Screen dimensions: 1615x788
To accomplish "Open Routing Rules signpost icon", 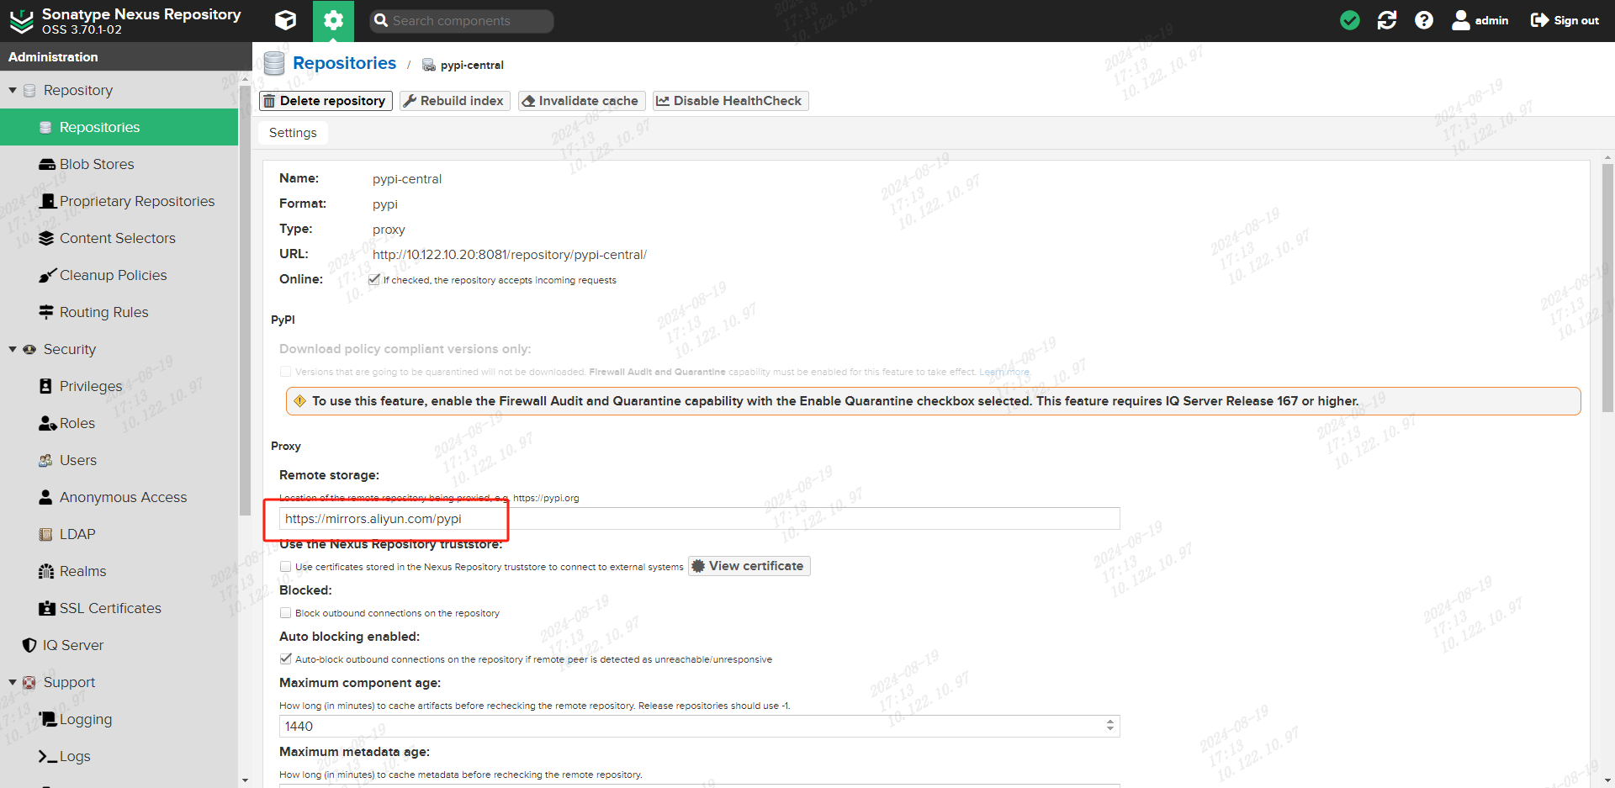I will [47, 312].
